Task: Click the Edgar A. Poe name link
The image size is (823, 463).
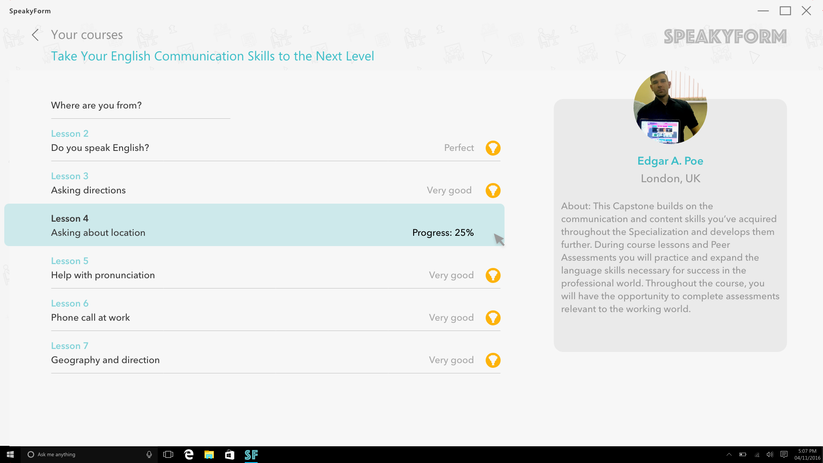Action: pos(670,161)
